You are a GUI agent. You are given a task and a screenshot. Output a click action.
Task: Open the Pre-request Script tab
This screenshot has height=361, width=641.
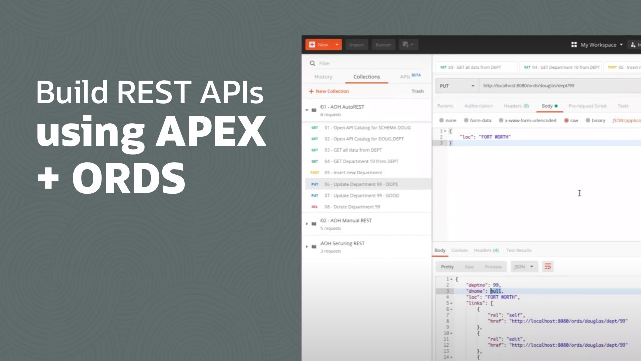[x=587, y=106]
